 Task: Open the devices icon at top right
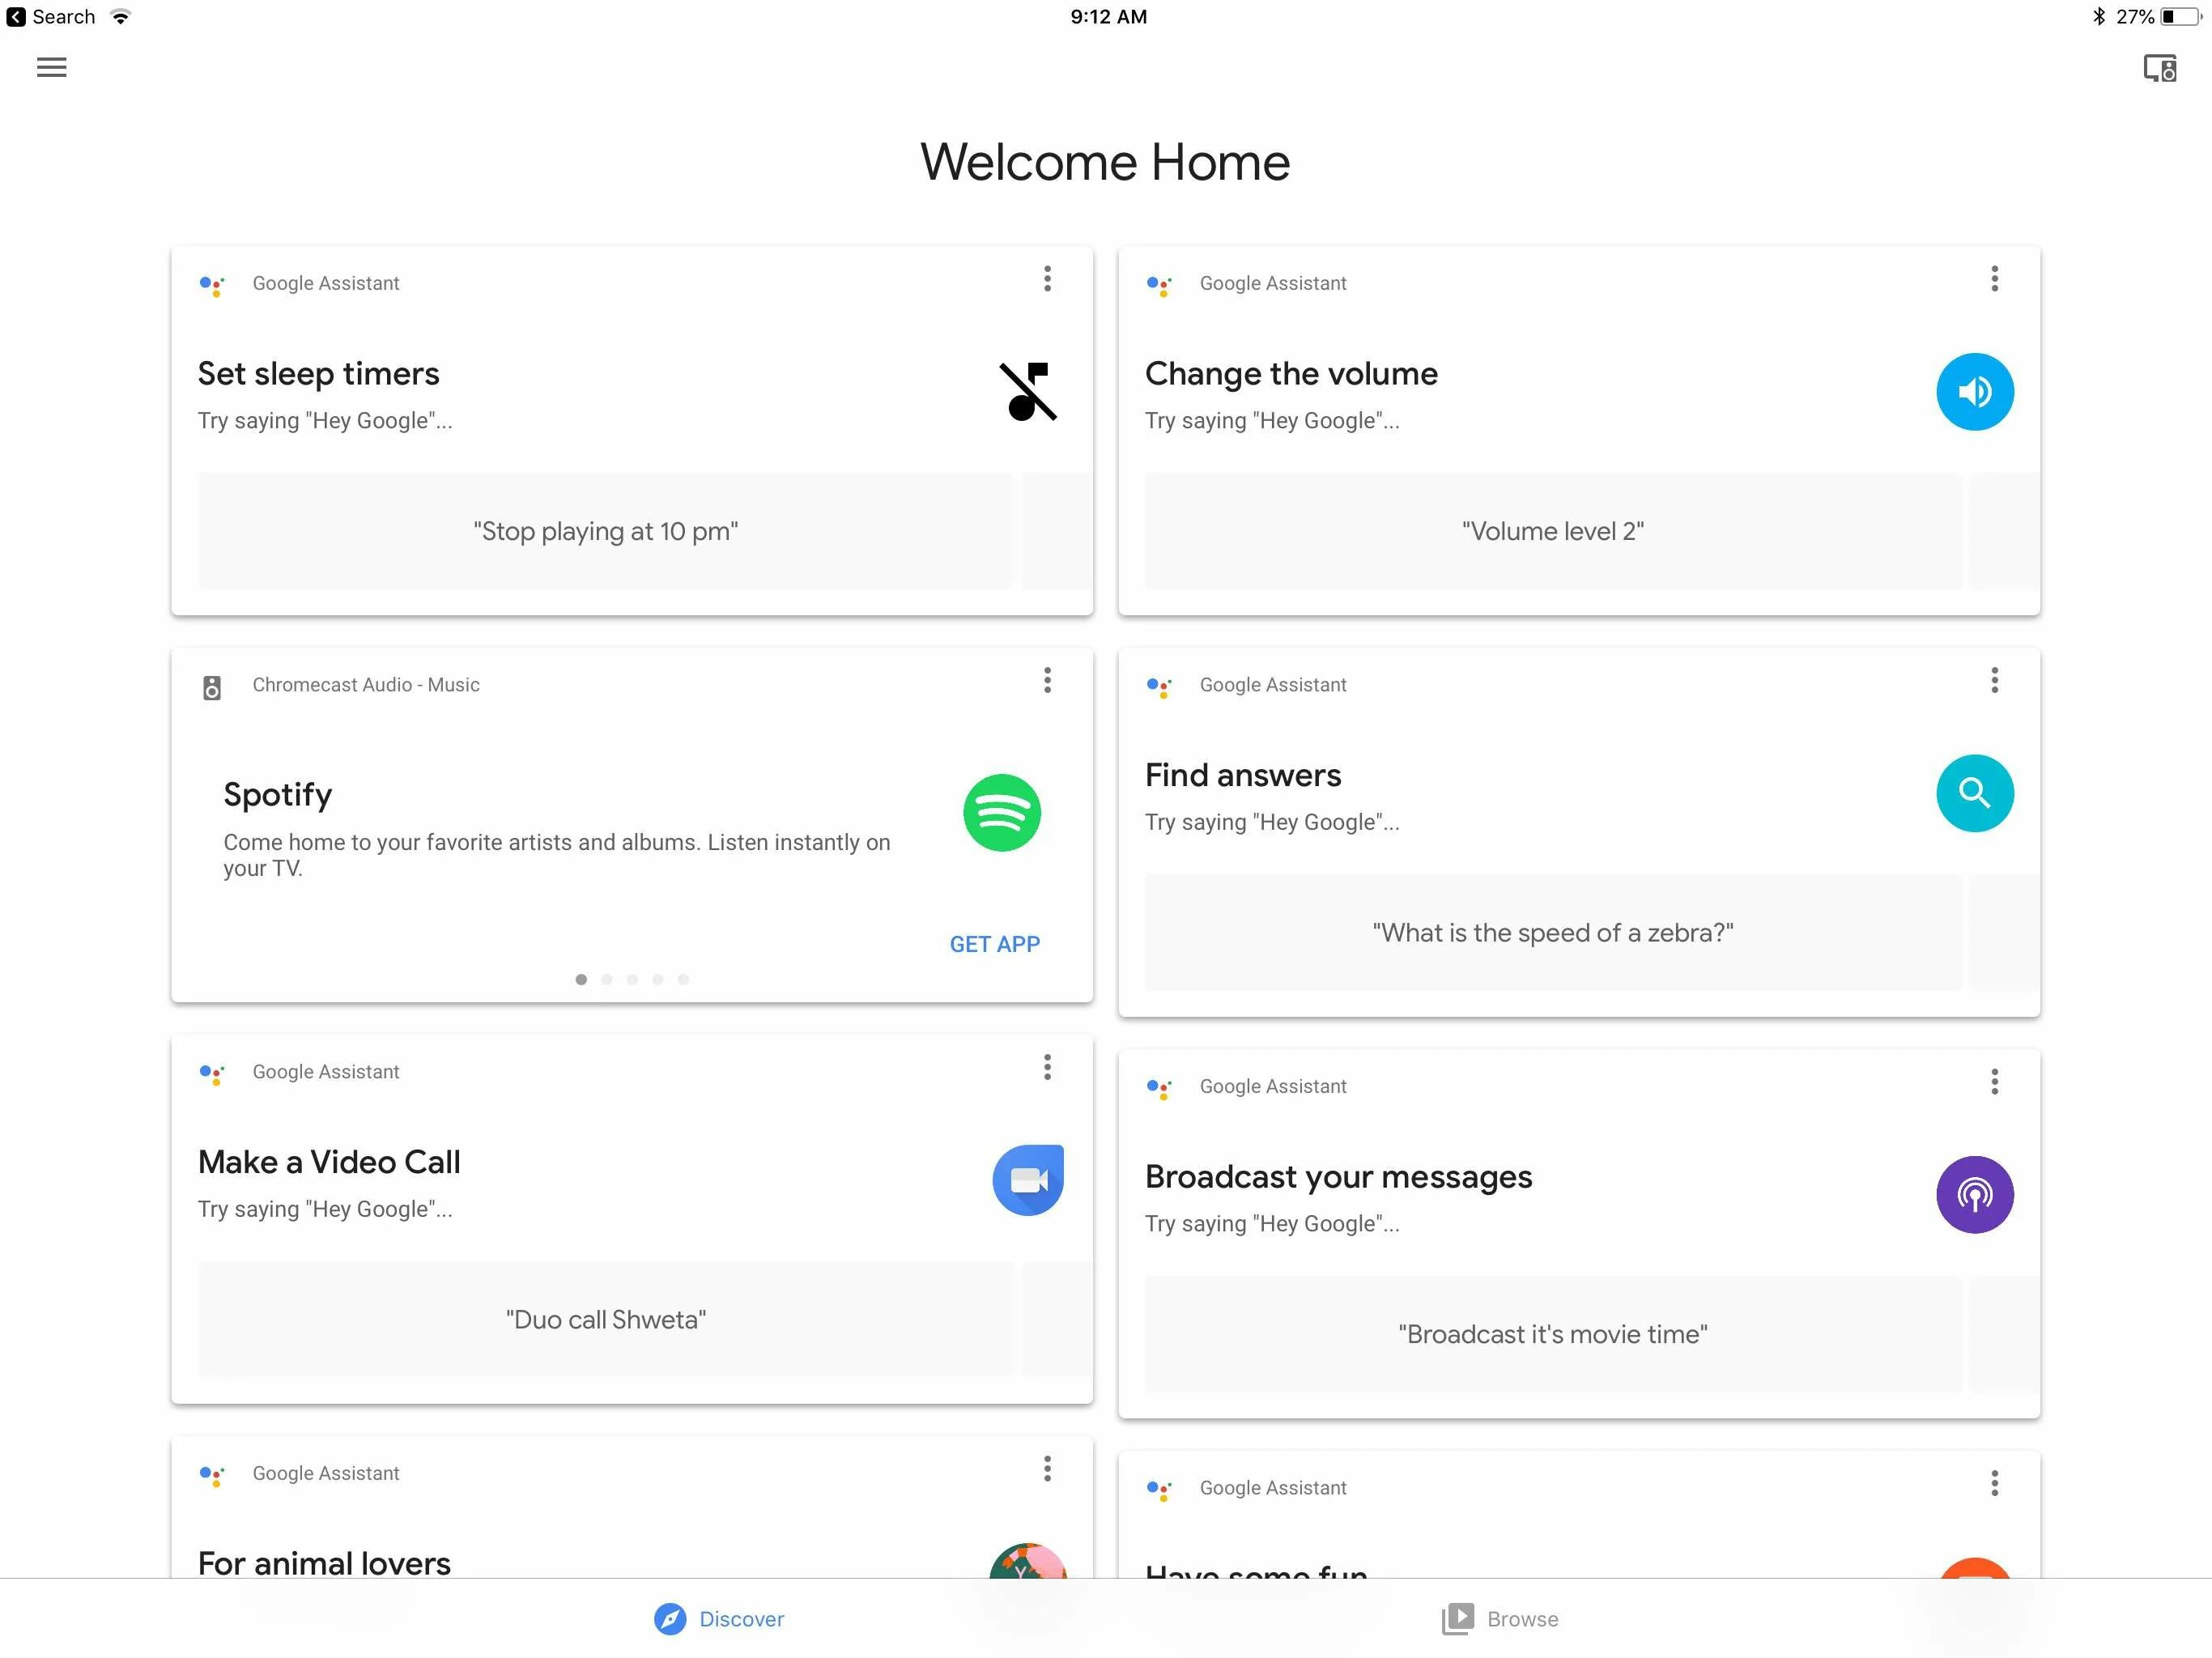pos(2159,68)
